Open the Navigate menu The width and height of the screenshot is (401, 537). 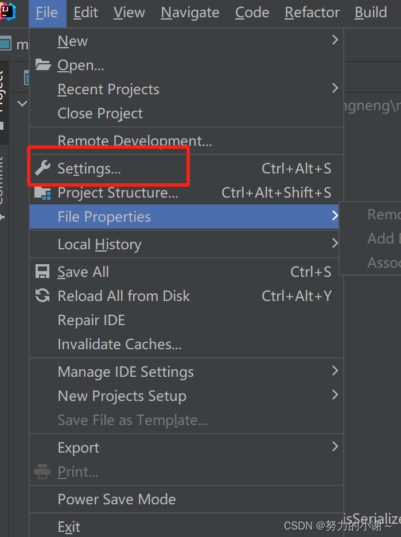coord(190,13)
